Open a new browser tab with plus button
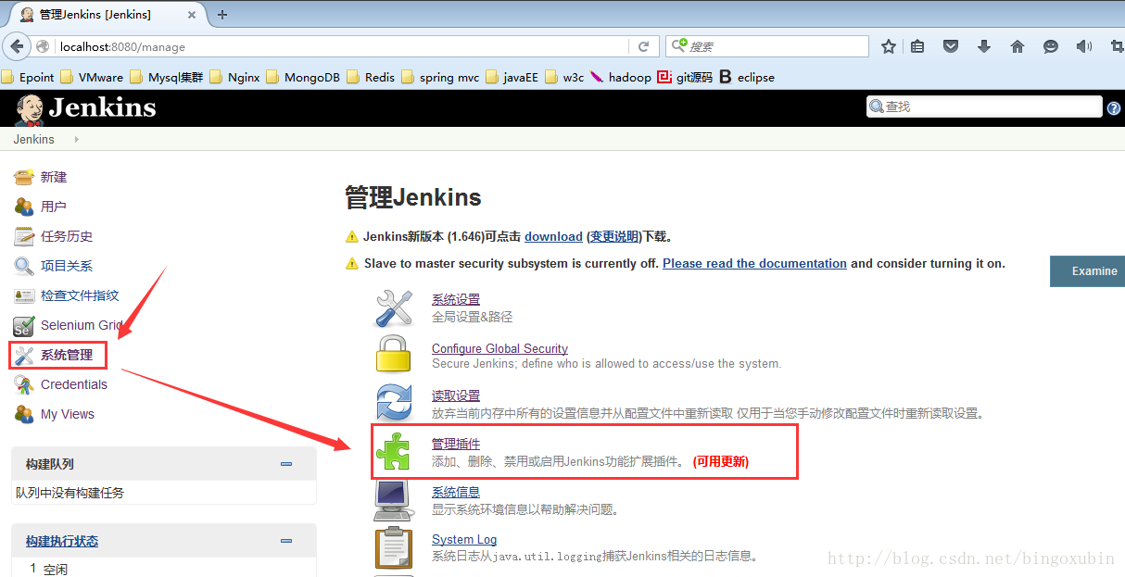Image resolution: width=1125 pixels, height=577 pixels. point(222,14)
